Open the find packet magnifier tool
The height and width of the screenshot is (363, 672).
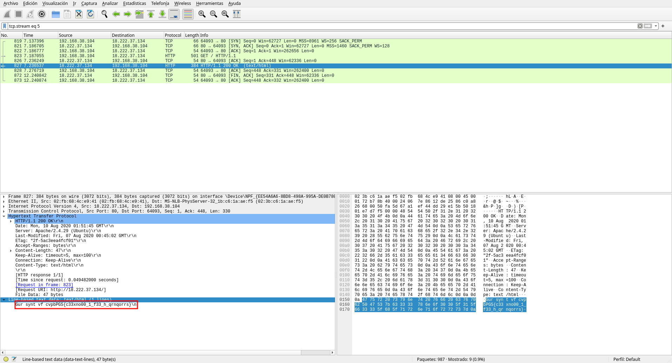point(104,14)
